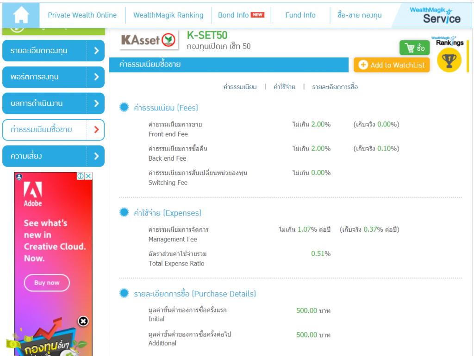This screenshot has width=474, height=356.
Task: Click Total Expense Ratio label
Action: pos(176,264)
